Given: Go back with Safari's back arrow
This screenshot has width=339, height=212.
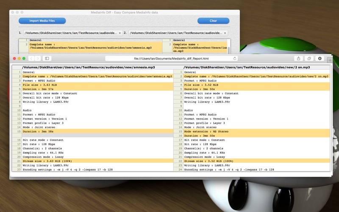Looking at the screenshot, I should point(31,59).
